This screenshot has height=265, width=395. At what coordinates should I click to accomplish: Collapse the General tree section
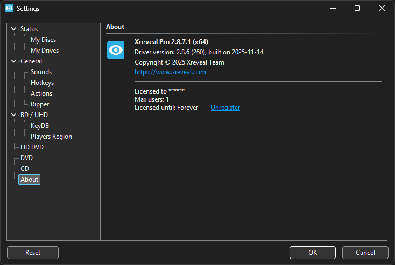coord(13,61)
